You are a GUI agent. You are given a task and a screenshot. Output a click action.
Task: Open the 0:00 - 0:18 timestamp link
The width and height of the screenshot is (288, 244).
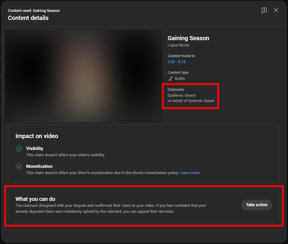click(x=177, y=62)
